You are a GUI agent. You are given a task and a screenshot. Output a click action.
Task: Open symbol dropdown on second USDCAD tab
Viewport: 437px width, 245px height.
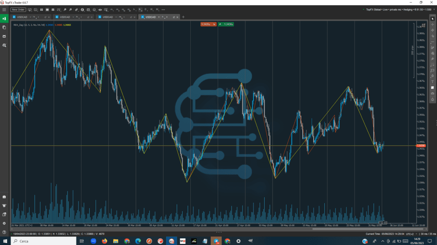pos(73,17)
